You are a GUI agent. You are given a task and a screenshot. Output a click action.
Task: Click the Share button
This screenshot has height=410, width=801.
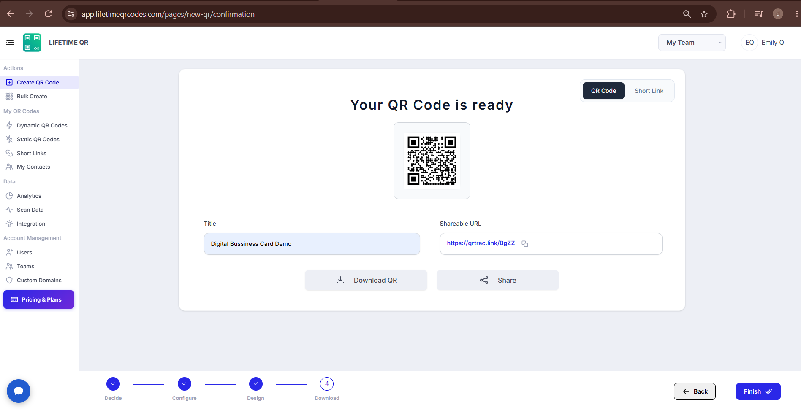click(x=498, y=280)
